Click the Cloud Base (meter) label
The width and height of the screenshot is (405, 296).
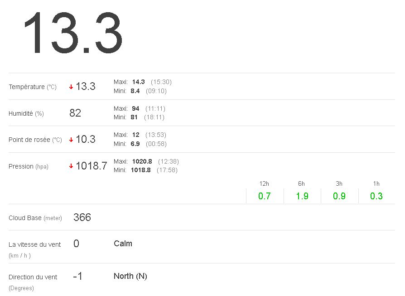coord(35,218)
